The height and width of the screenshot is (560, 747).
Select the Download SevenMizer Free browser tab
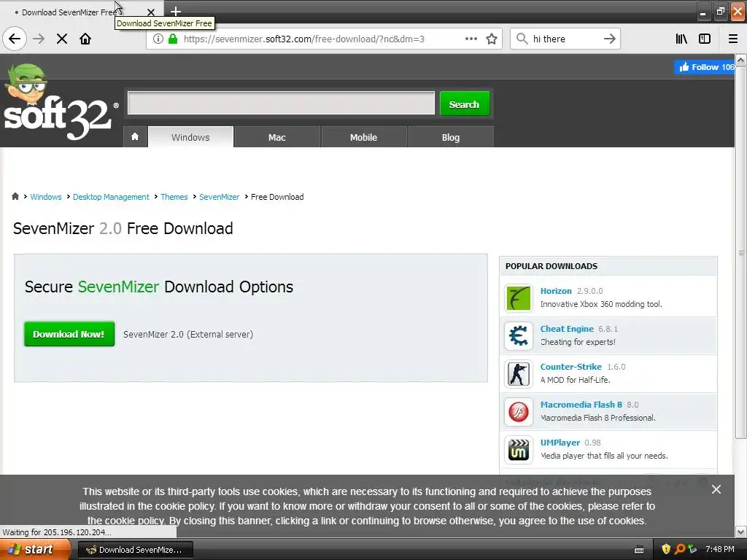(82, 12)
